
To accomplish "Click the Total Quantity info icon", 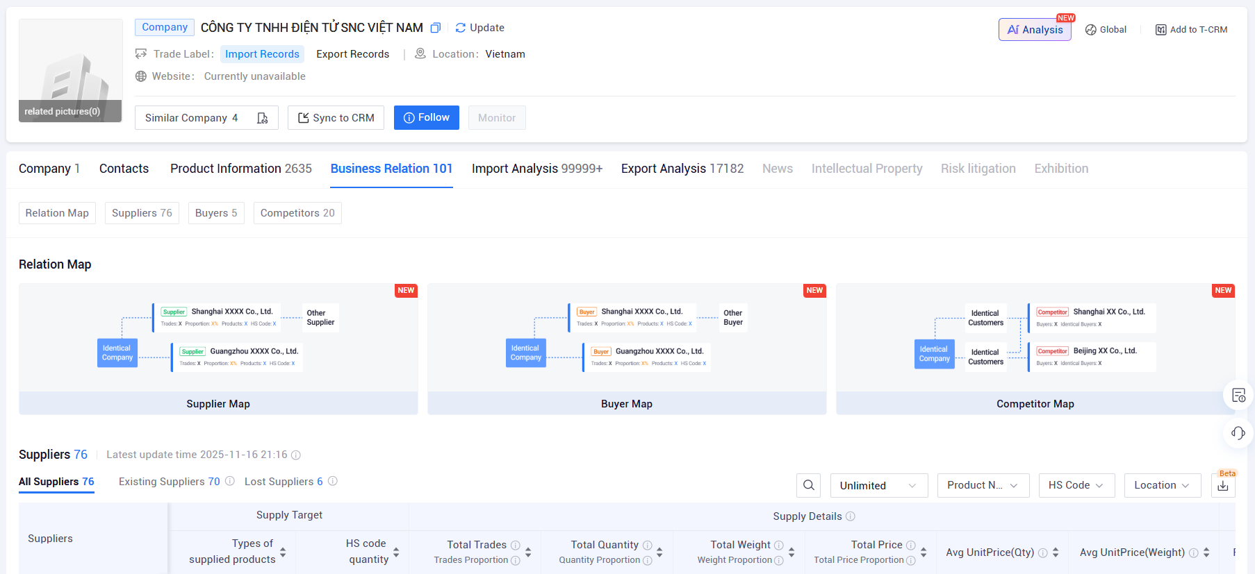I will pos(648,546).
